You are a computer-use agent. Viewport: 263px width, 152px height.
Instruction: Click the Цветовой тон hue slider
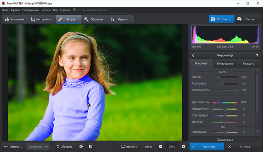(224, 103)
